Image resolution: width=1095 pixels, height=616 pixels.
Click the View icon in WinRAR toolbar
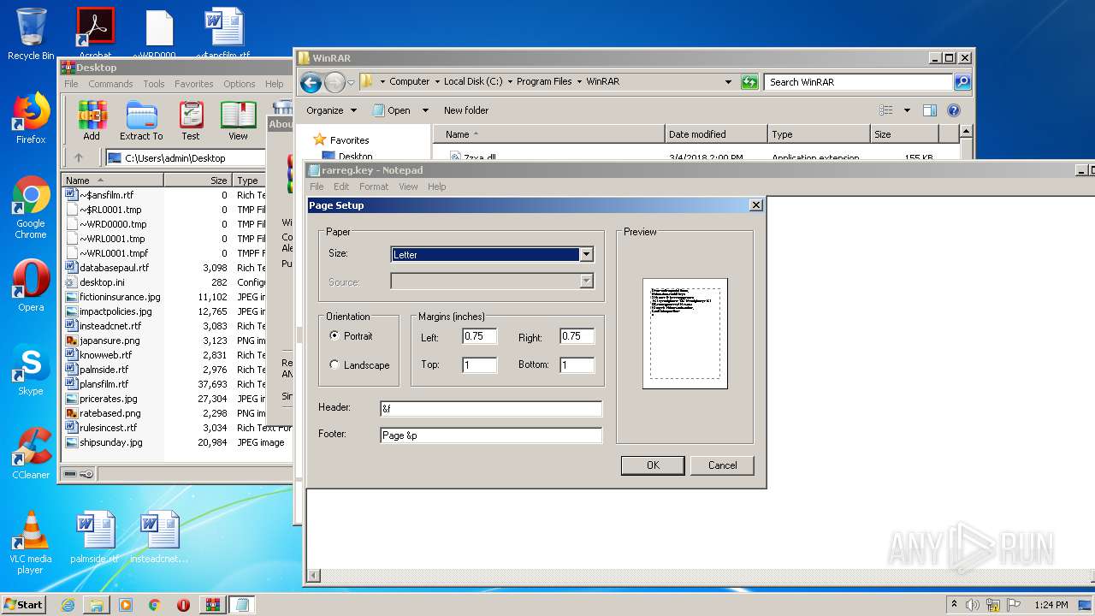tap(238, 120)
